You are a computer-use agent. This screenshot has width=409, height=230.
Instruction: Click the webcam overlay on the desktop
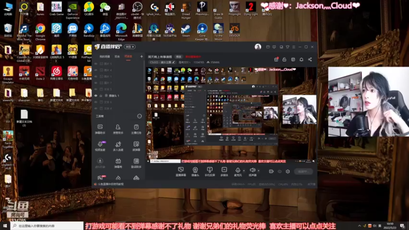point(368,102)
